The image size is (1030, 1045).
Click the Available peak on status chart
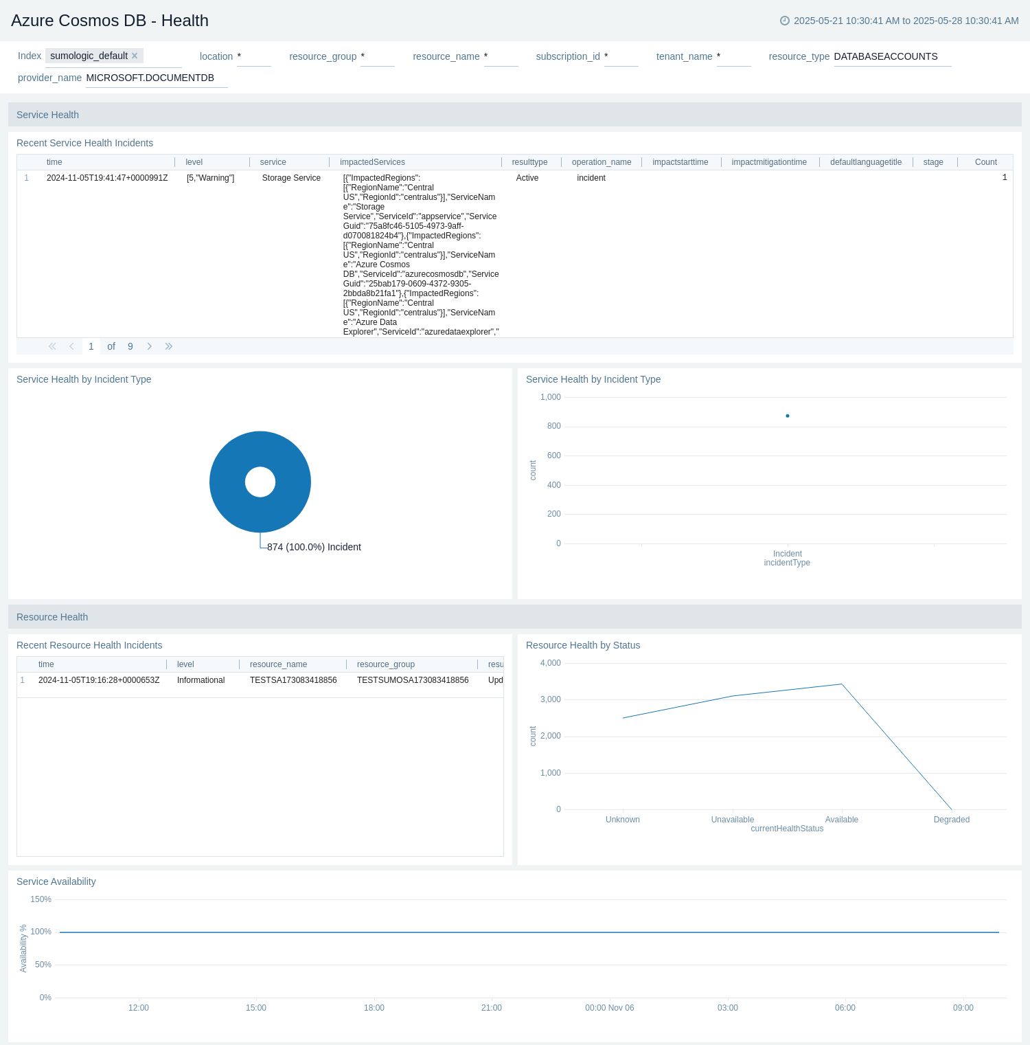842,684
